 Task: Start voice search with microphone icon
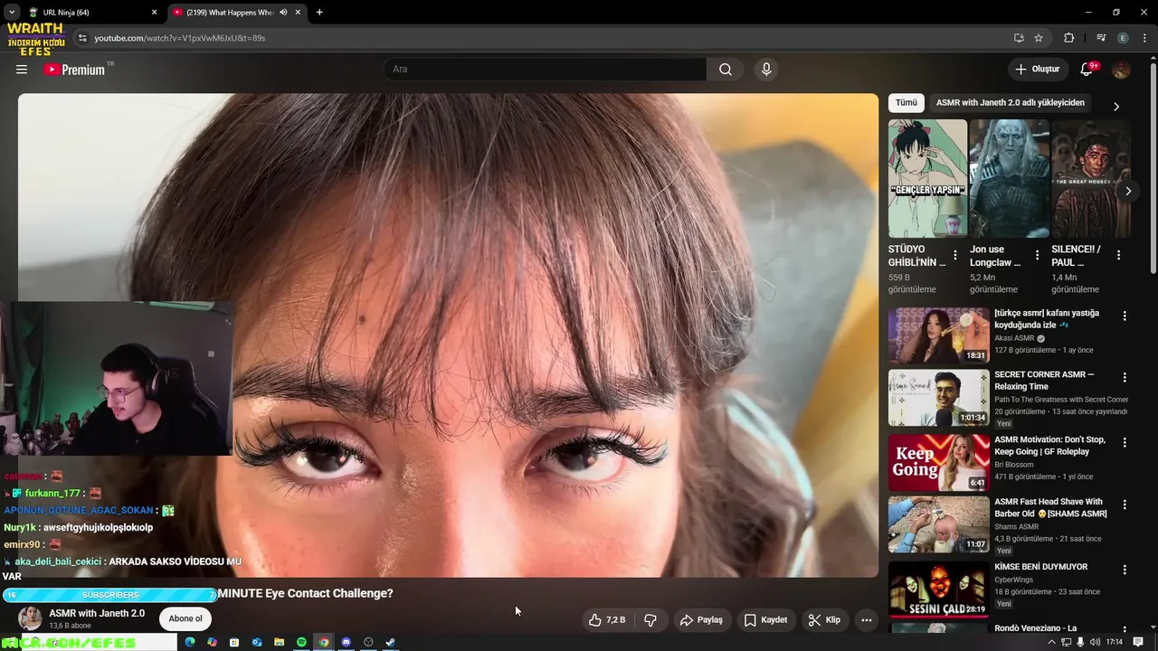pyautogui.click(x=766, y=70)
